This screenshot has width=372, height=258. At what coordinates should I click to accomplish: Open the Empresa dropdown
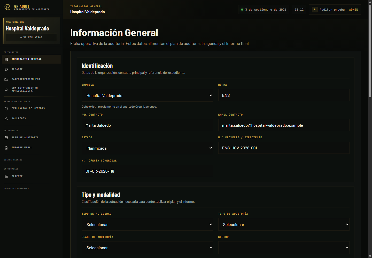147,95
